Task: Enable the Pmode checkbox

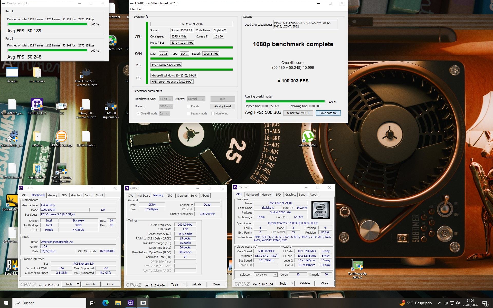Action: pyautogui.click(x=188, y=106)
